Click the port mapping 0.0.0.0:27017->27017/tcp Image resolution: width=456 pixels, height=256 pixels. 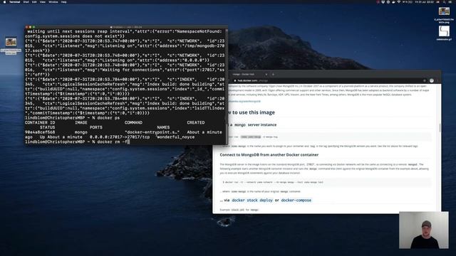point(120,137)
